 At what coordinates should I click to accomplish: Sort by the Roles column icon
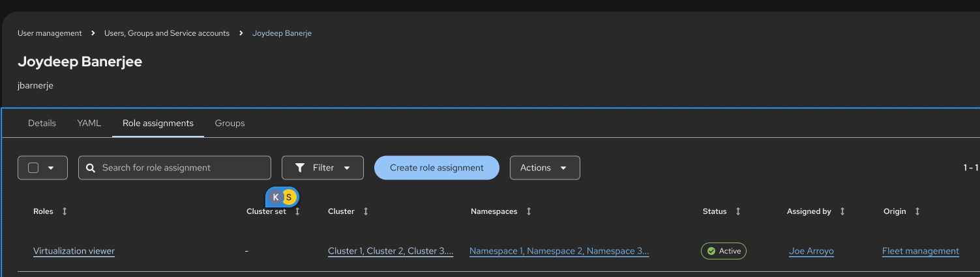[x=64, y=211]
